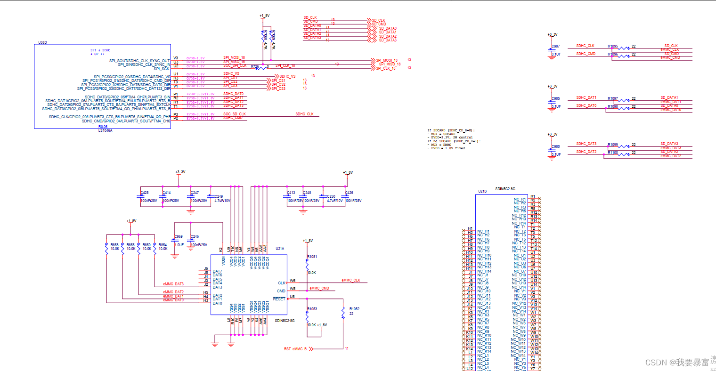This screenshot has width=716, height=371.
Task: Click the SDHC_DAT2 net label beside R1100
Action: pos(586,152)
